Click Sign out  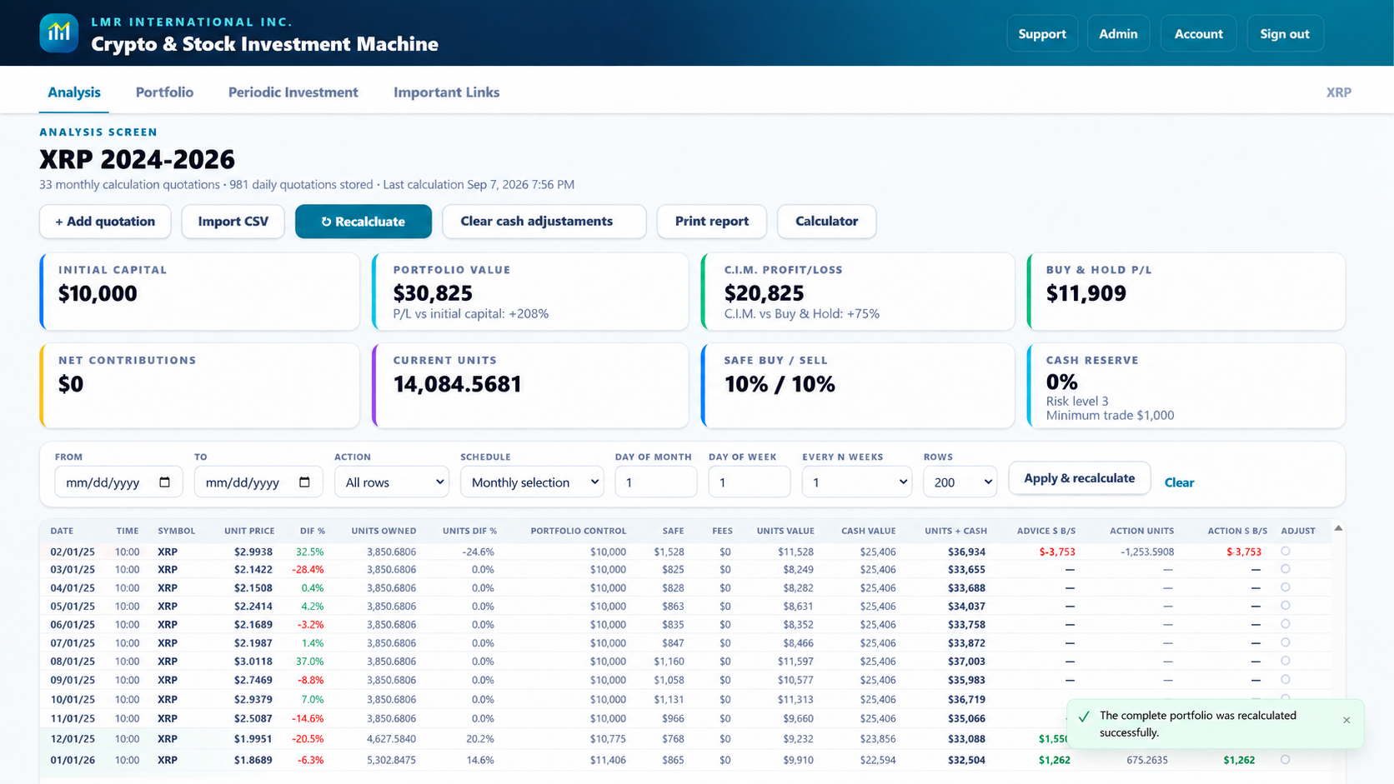tap(1285, 33)
